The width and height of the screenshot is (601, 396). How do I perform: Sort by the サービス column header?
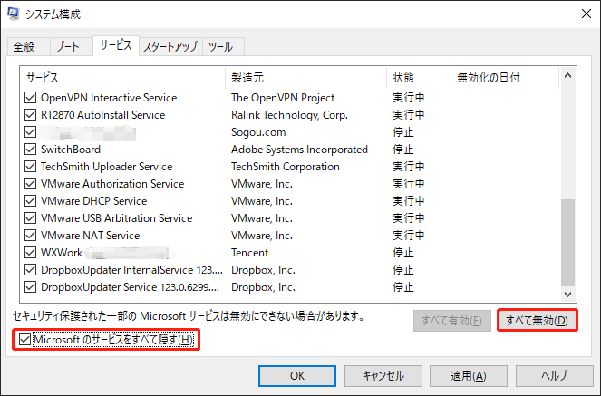pos(122,78)
